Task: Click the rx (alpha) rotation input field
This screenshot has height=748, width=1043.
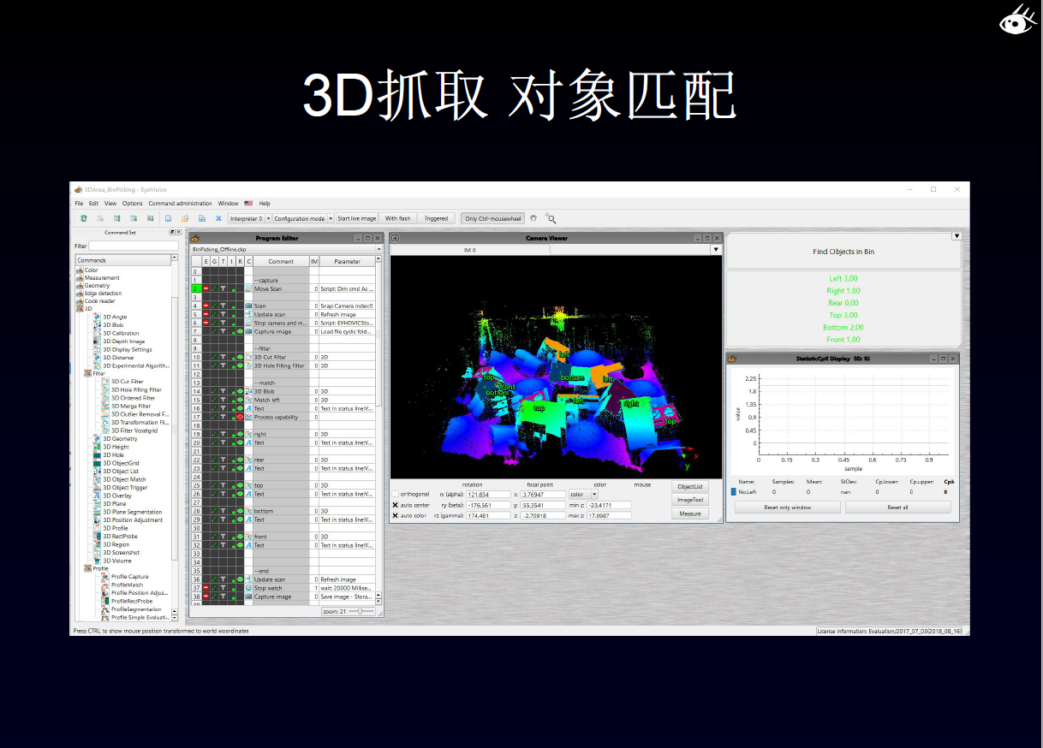Action: pos(488,495)
